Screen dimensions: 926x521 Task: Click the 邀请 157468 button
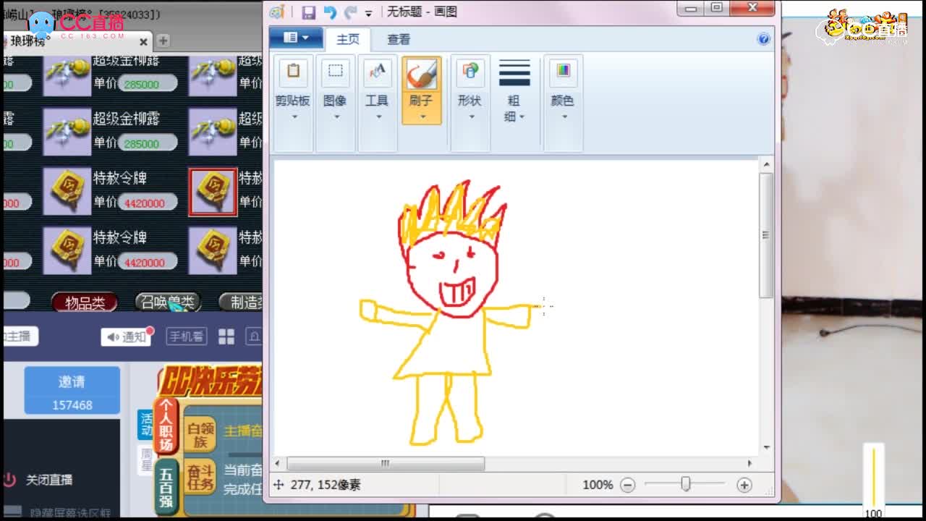point(72,391)
